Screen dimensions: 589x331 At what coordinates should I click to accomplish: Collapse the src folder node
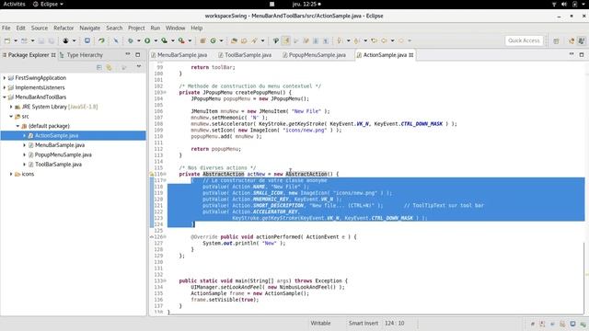click(x=11, y=117)
